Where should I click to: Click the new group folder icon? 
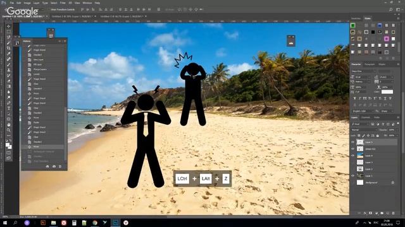[382, 213]
